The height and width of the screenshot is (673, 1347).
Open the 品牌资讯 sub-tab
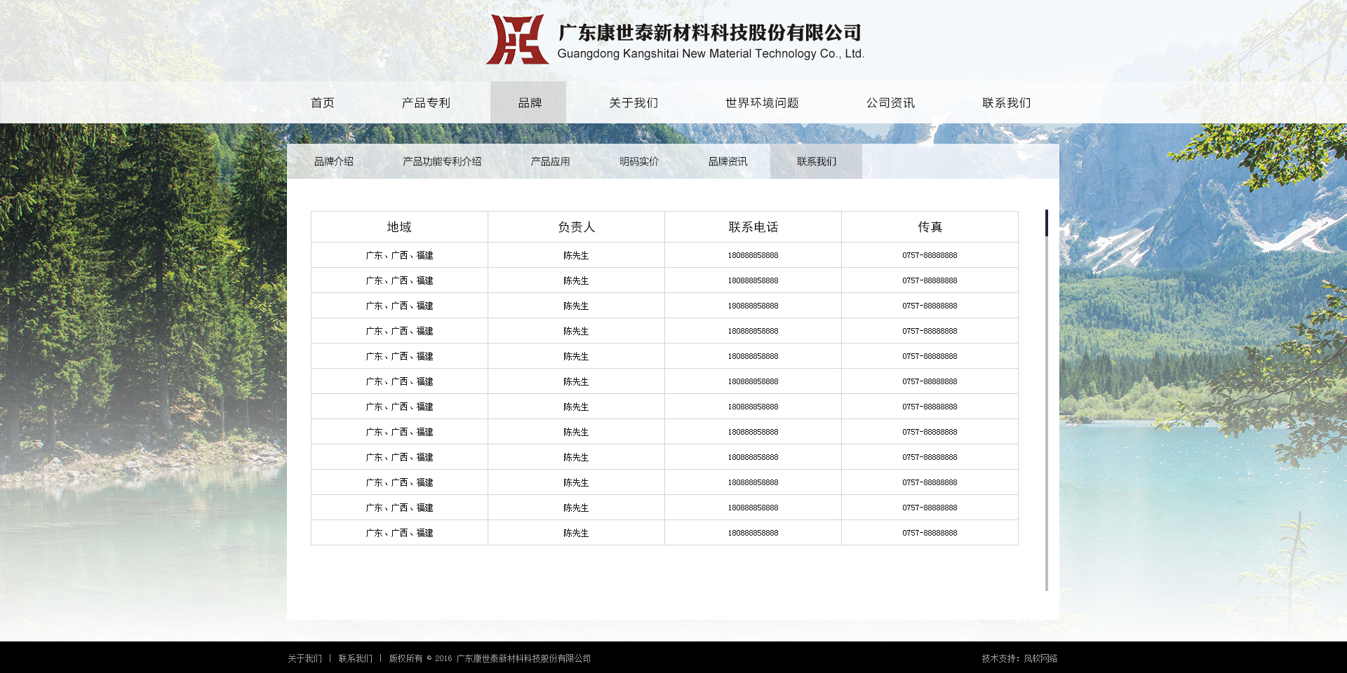(728, 162)
